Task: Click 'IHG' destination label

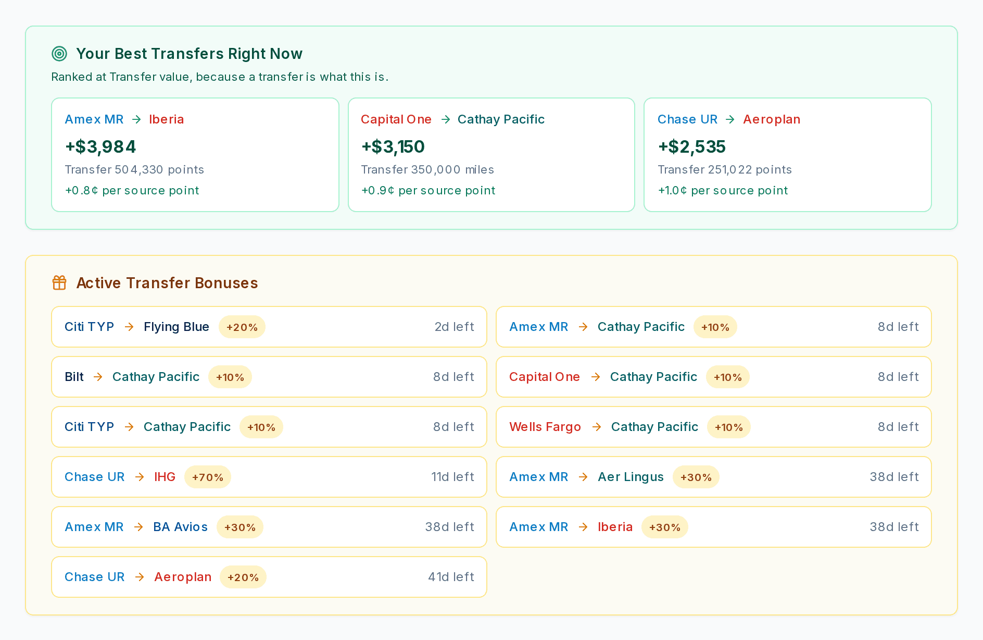Action: click(x=165, y=477)
